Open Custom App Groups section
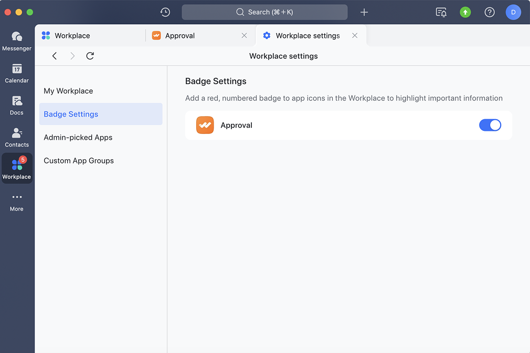Image resolution: width=530 pixels, height=353 pixels. click(79, 161)
